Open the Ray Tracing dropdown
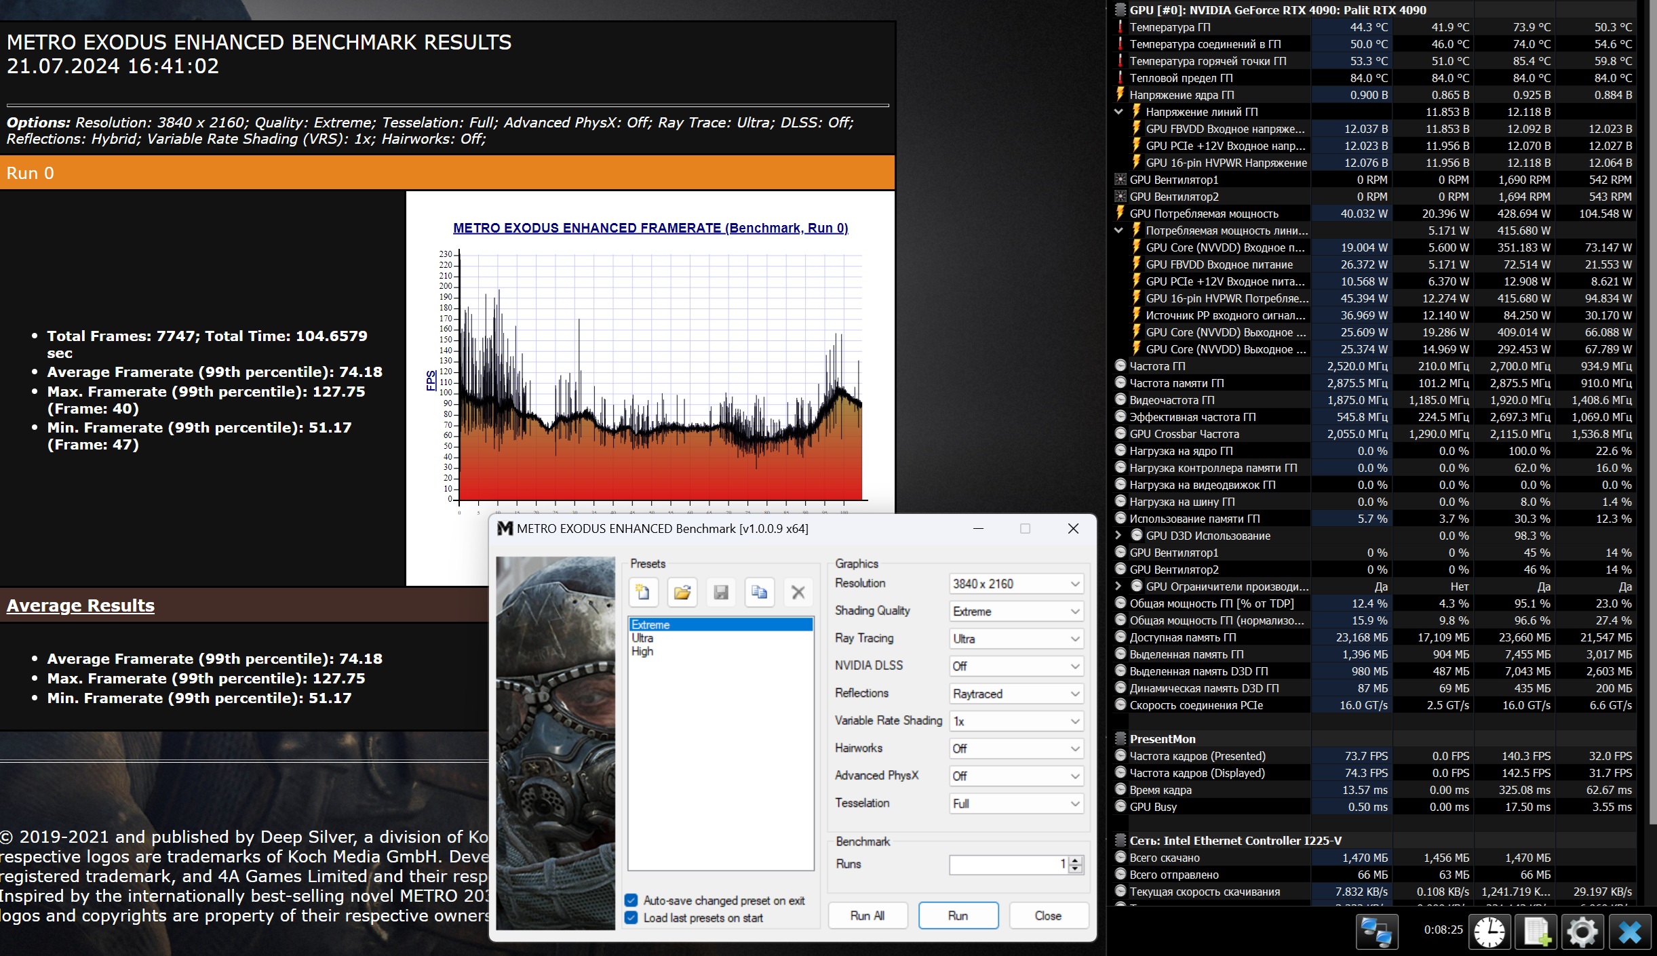 (x=1015, y=639)
